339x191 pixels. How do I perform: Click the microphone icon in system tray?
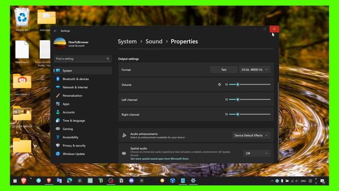pos(282,181)
